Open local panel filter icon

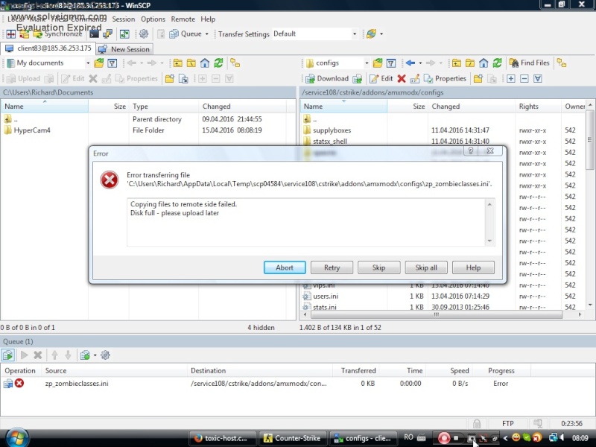tap(112, 63)
